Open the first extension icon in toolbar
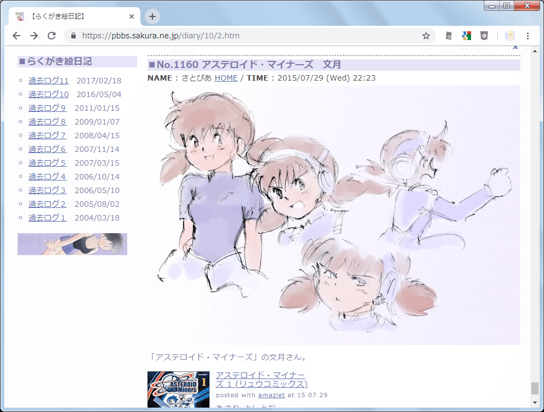The height and width of the screenshot is (412, 544). (x=449, y=36)
